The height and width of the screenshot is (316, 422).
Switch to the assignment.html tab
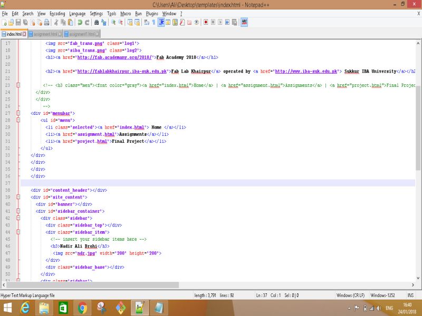point(45,34)
